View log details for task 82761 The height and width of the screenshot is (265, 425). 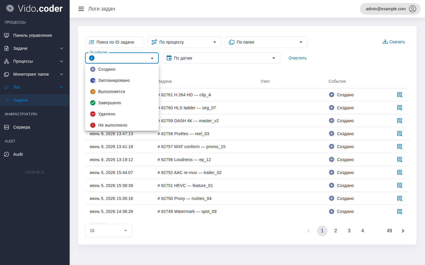click(400, 95)
